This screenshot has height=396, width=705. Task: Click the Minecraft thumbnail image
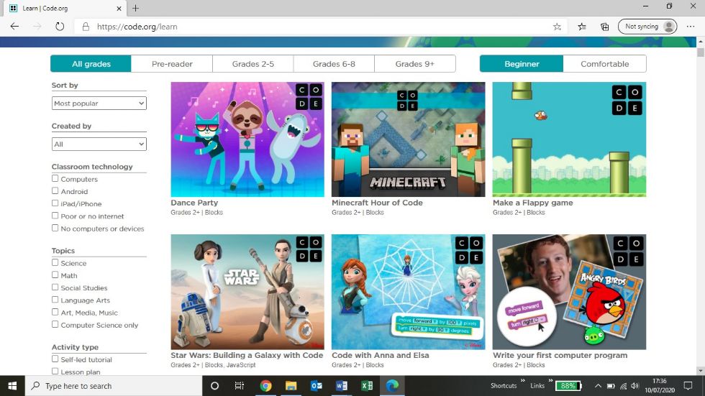coord(409,139)
